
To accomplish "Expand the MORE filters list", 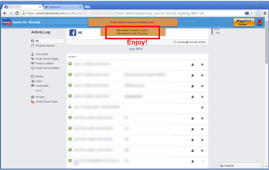I will [x=39, y=90].
